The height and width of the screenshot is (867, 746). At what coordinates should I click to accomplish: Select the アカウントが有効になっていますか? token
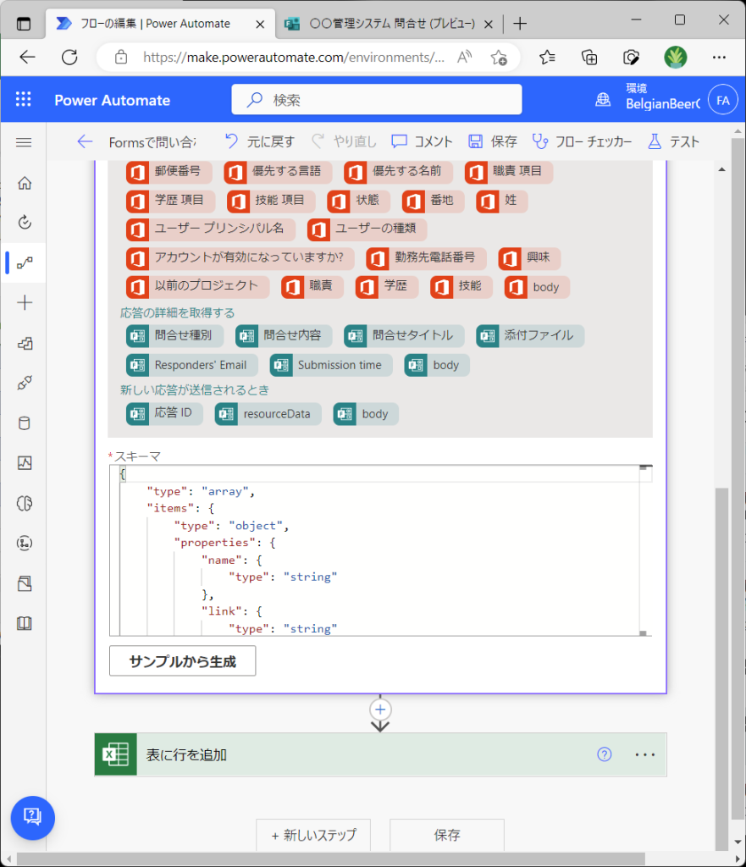(x=240, y=257)
